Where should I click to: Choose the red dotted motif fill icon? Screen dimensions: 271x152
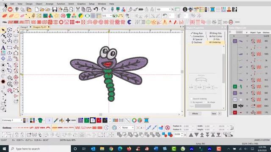coord(72,22)
